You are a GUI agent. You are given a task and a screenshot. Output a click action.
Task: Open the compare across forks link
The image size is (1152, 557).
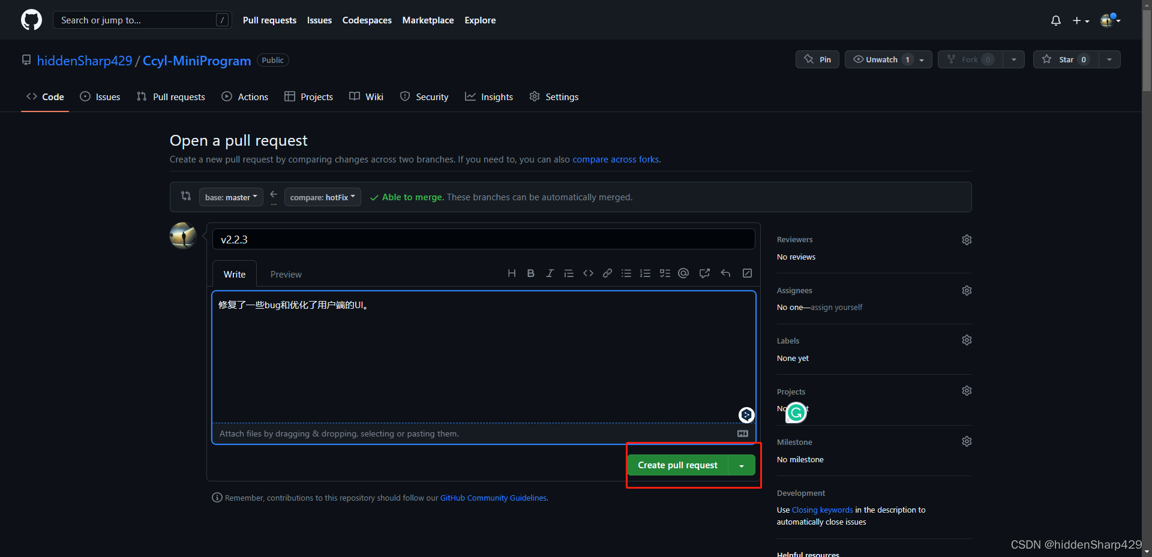click(616, 159)
